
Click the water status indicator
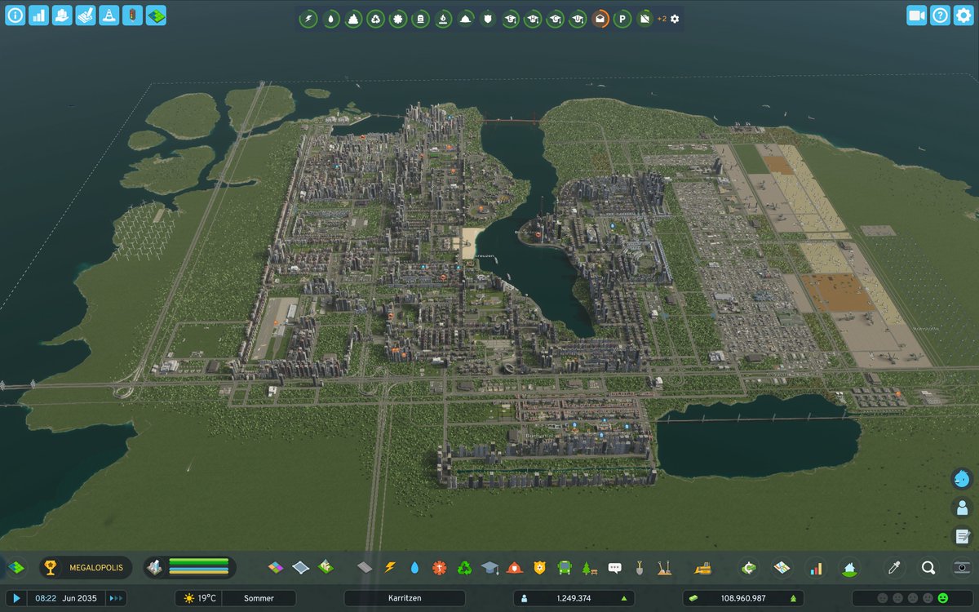tap(330, 19)
